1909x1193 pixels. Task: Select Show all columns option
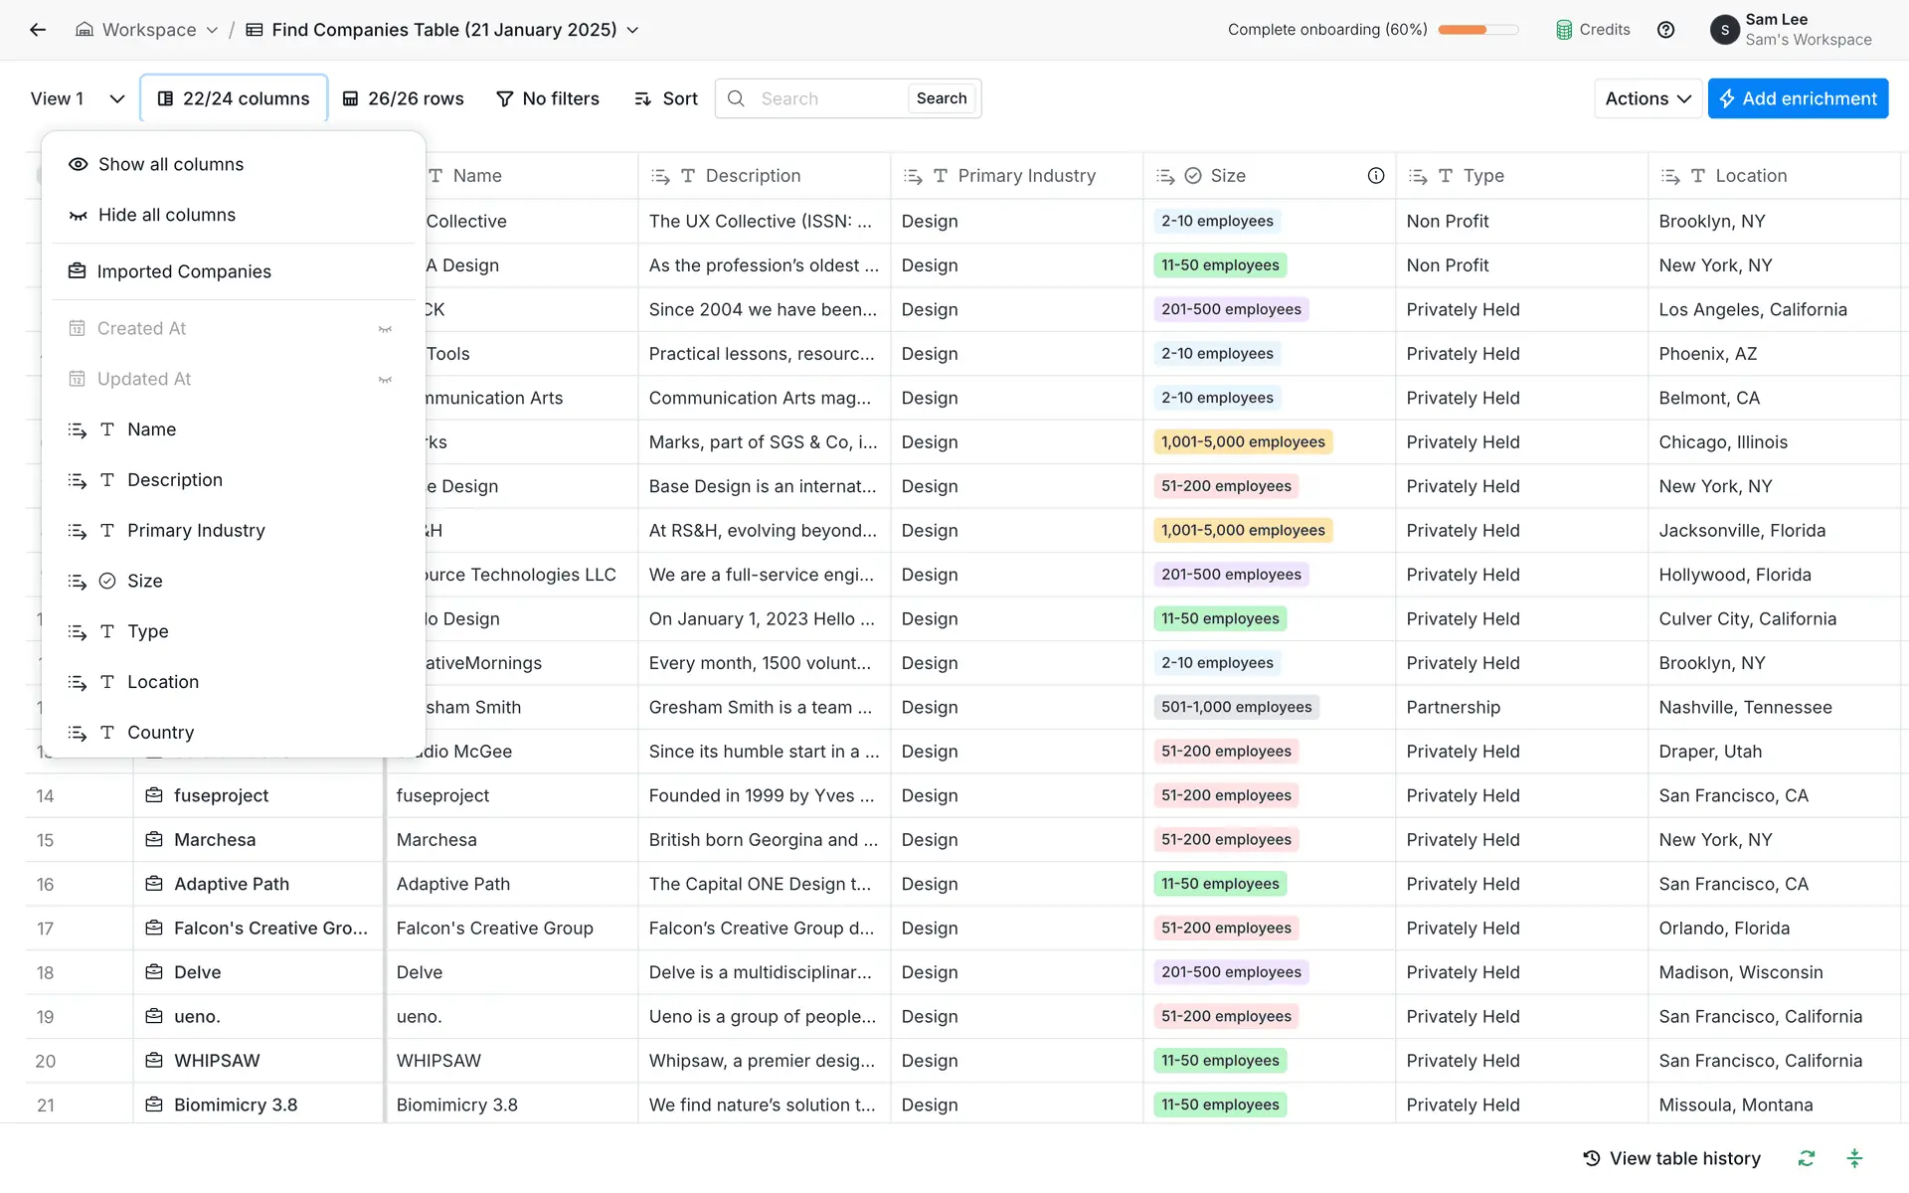pos(170,164)
